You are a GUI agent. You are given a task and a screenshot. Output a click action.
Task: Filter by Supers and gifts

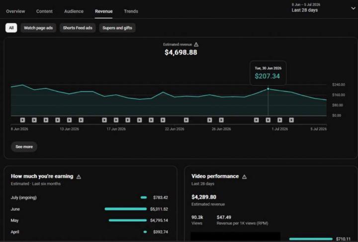[117, 28]
